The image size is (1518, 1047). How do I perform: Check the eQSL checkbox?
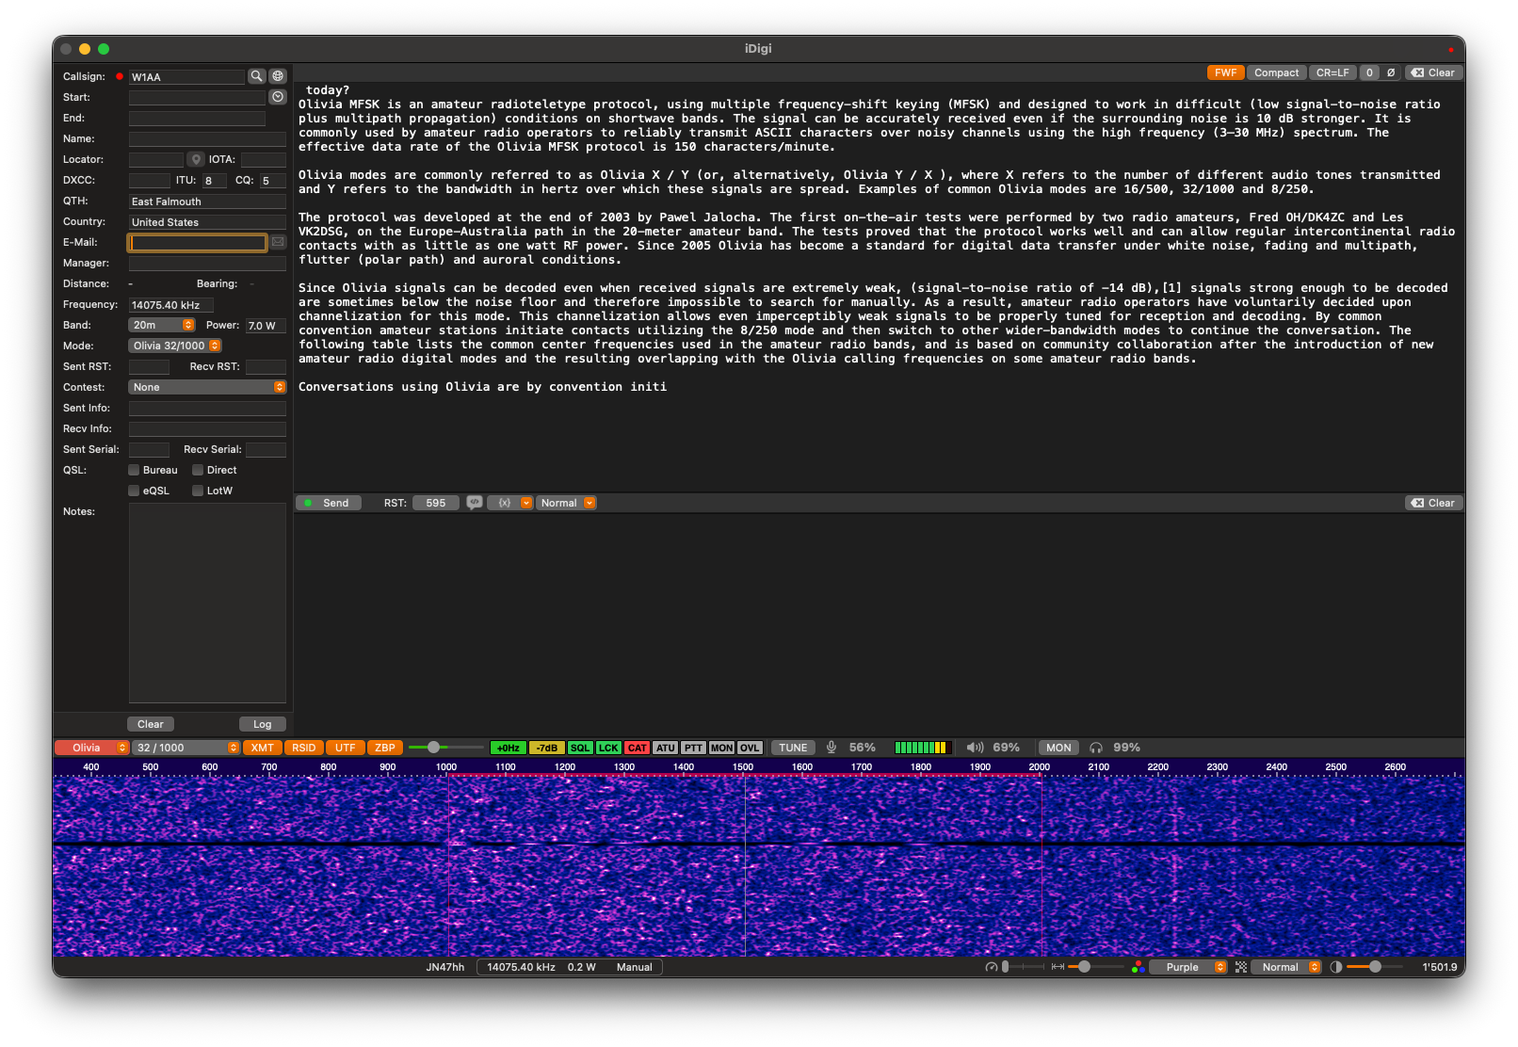(134, 491)
